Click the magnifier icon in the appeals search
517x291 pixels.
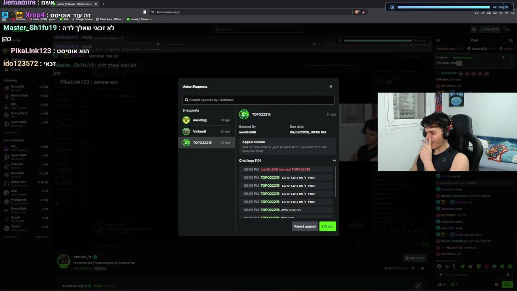point(187,100)
